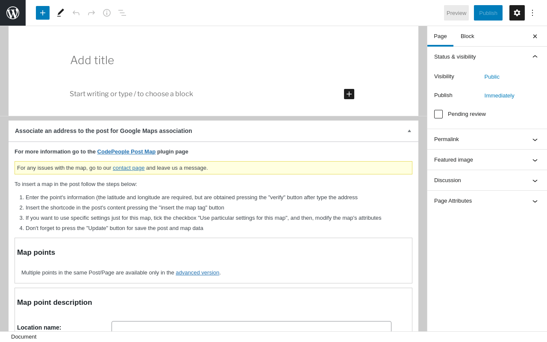The height and width of the screenshot is (342, 547).
Task: Check the Pending review checkbox
Action: click(438, 114)
